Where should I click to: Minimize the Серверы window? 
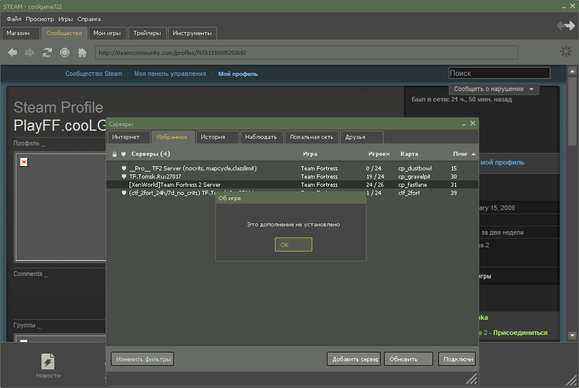[x=464, y=124]
